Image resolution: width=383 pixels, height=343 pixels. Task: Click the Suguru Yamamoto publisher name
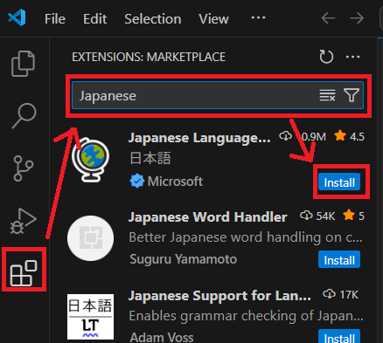[183, 259]
